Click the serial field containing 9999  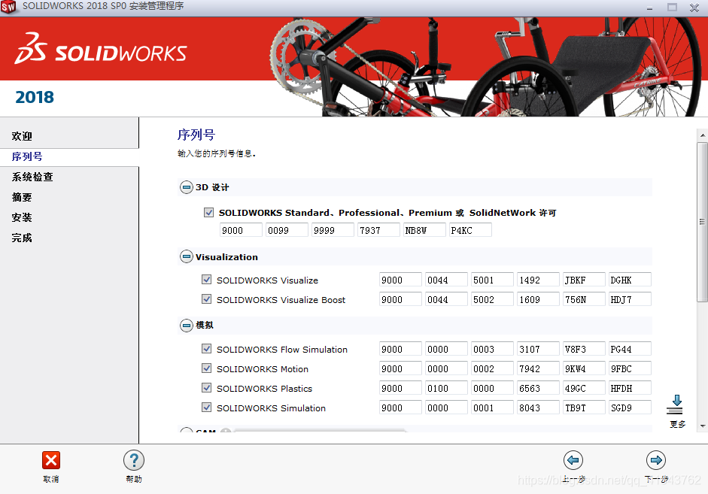click(x=333, y=230)
